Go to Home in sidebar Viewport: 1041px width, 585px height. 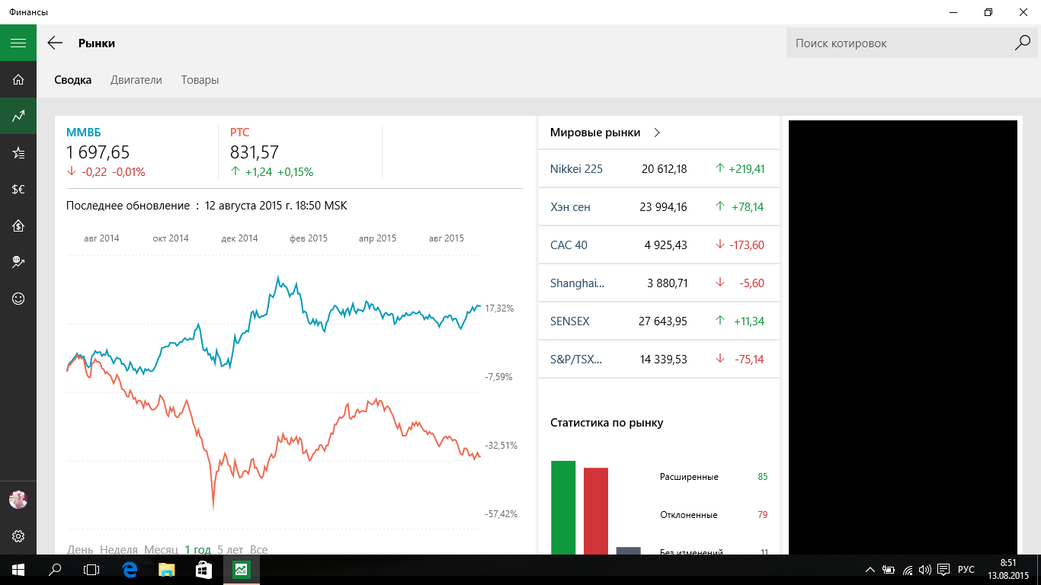[18, 79]
